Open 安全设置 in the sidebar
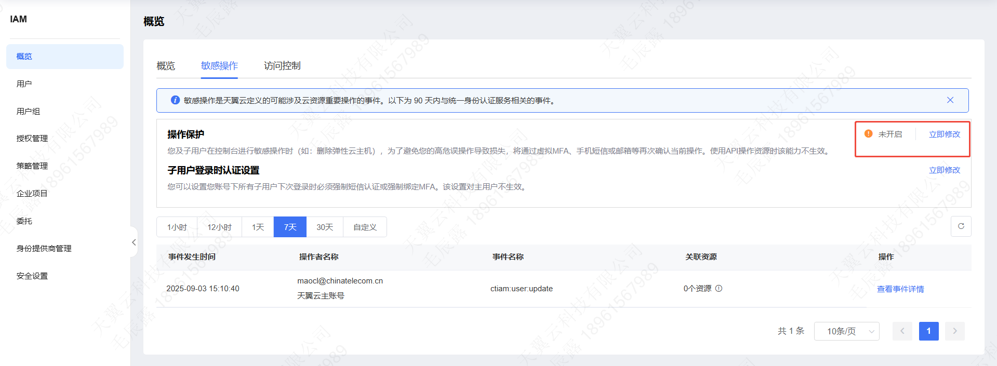This screenshot has height=366, width=997. [32, 276]
